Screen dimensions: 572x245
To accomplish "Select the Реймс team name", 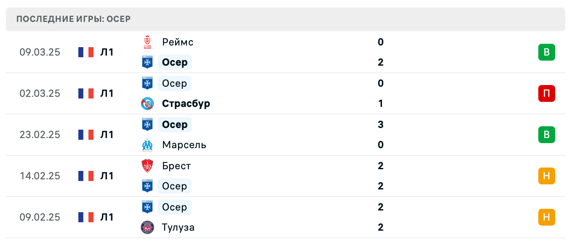I will click(x=178, y=42).
